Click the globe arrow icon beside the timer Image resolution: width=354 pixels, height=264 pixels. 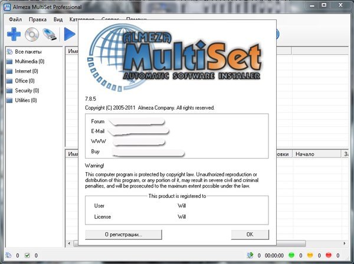(250, 255)
